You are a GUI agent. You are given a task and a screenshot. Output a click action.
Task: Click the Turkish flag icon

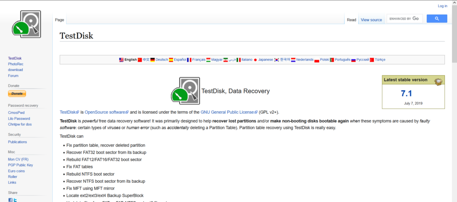372,60
